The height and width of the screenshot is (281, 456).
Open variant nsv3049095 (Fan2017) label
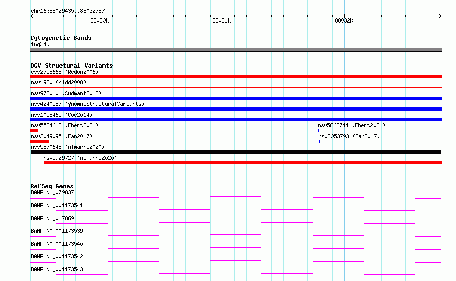(61, 136)
